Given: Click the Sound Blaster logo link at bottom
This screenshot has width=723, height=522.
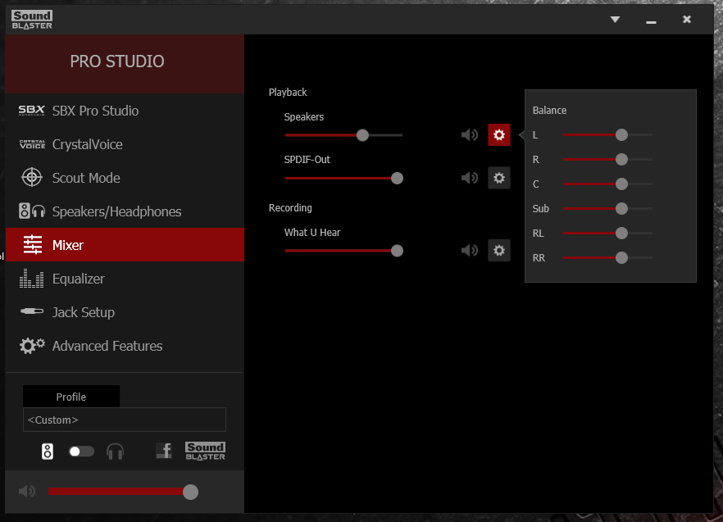Looking at the screenshot, I should click(205, 451).
